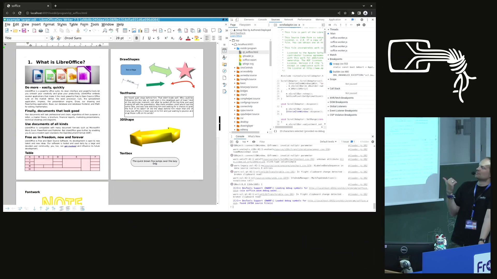Save the document with the floppy disk icon
This screenshot has height=279, width=497.
(x=24, y=31)
